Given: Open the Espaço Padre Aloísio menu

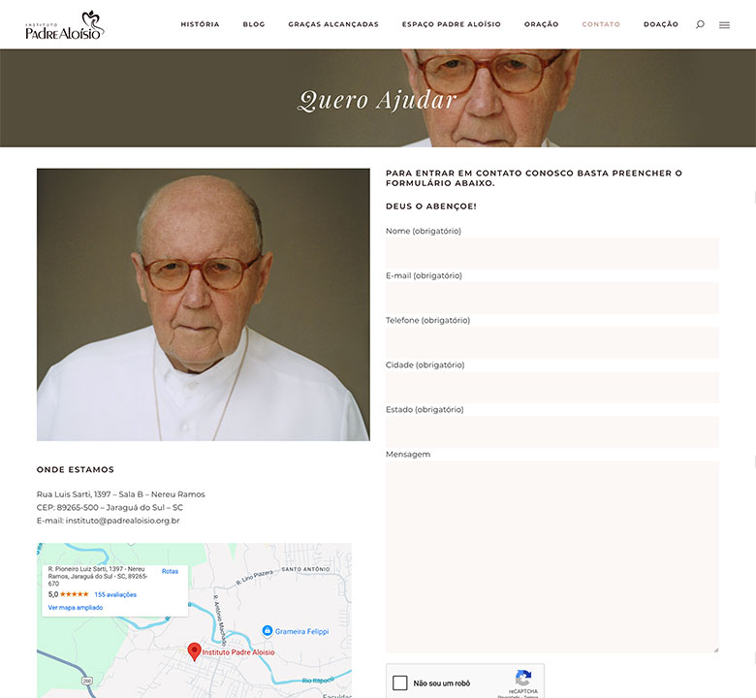Looking at the screenshot, I should click(x=452, y=24).
